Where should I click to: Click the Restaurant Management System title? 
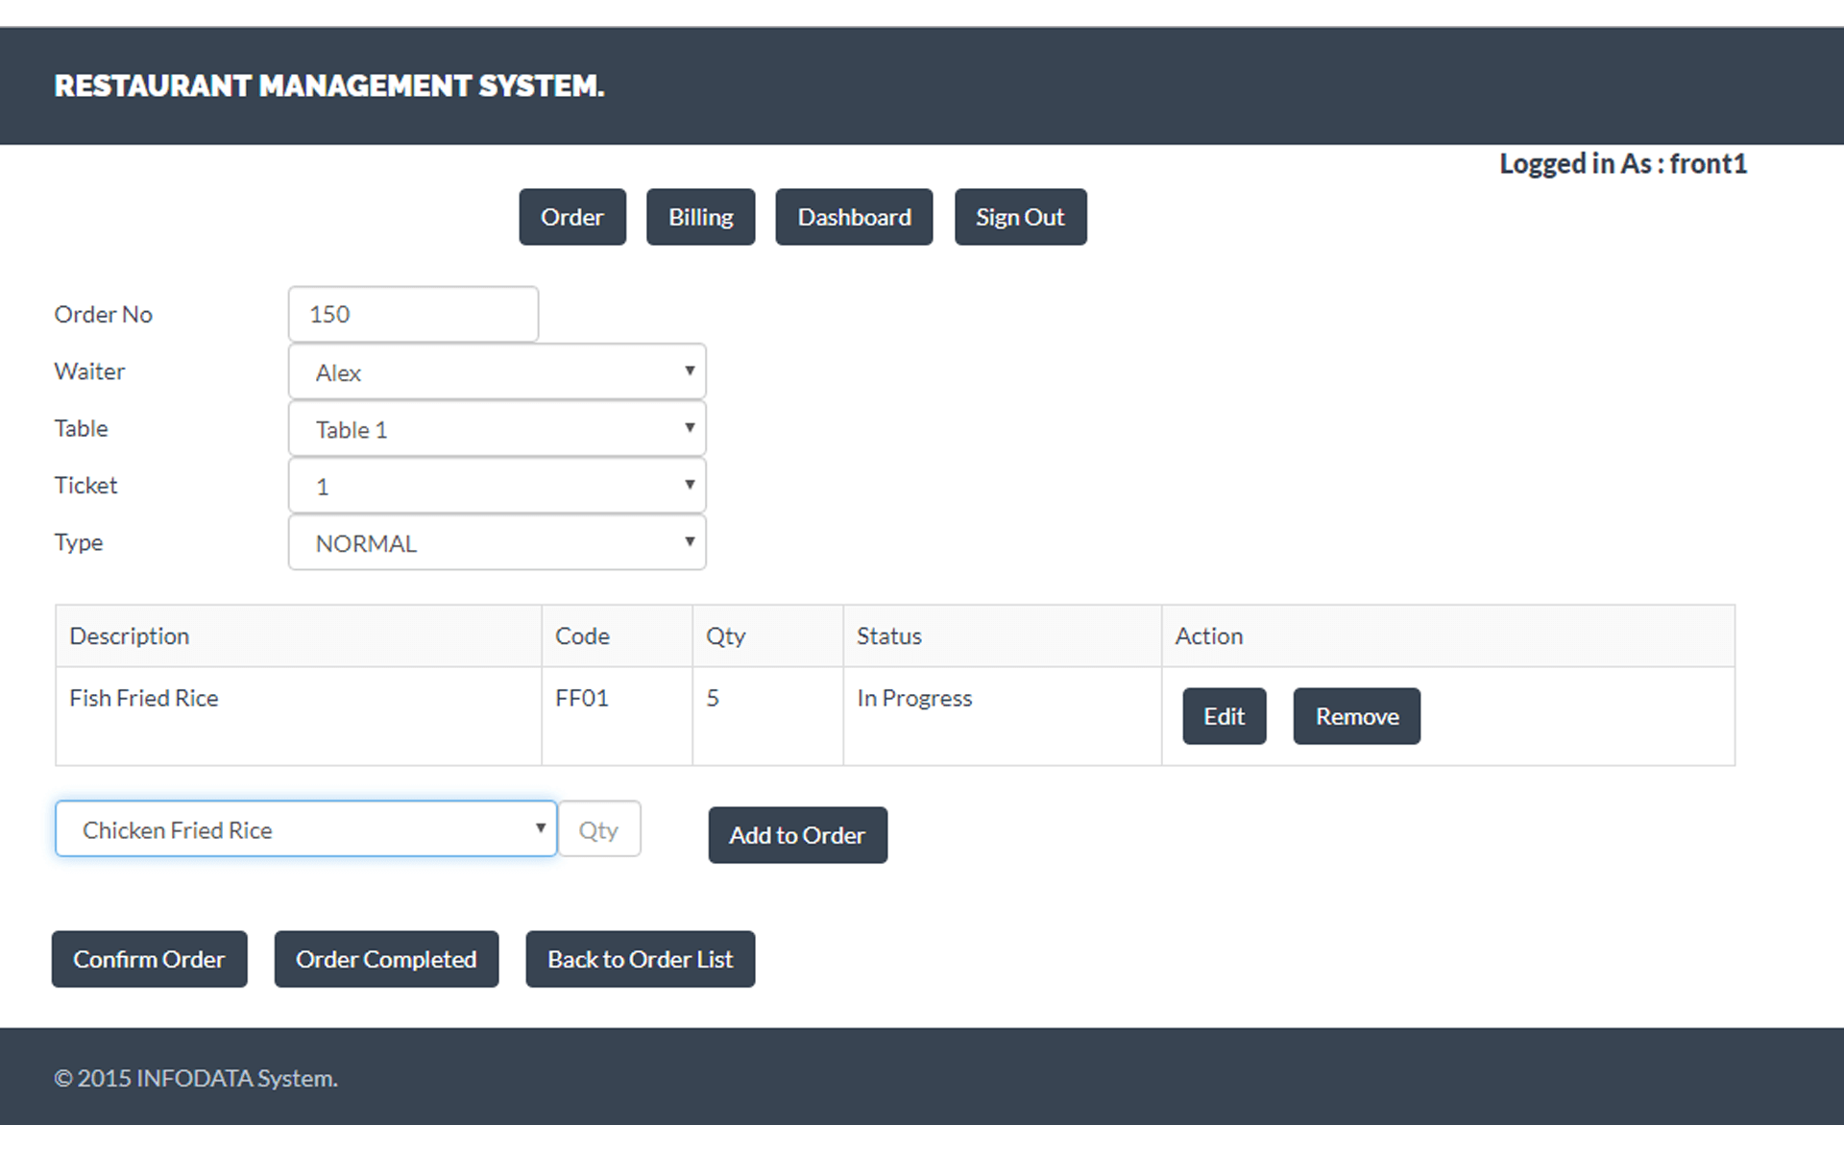[x=328, y=85]
